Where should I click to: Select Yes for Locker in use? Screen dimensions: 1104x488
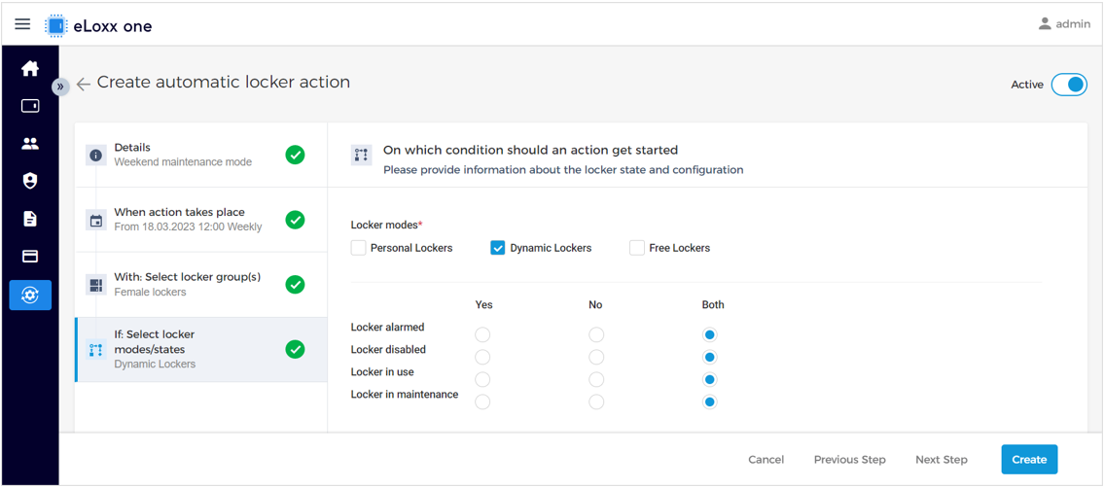(x=483, y=380)
